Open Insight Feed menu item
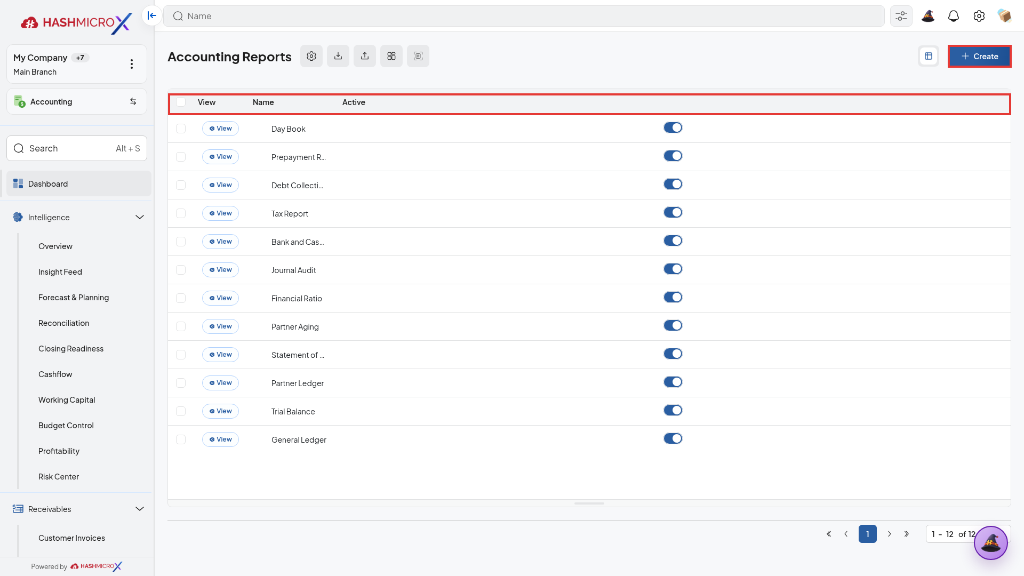 coord(60,272)
